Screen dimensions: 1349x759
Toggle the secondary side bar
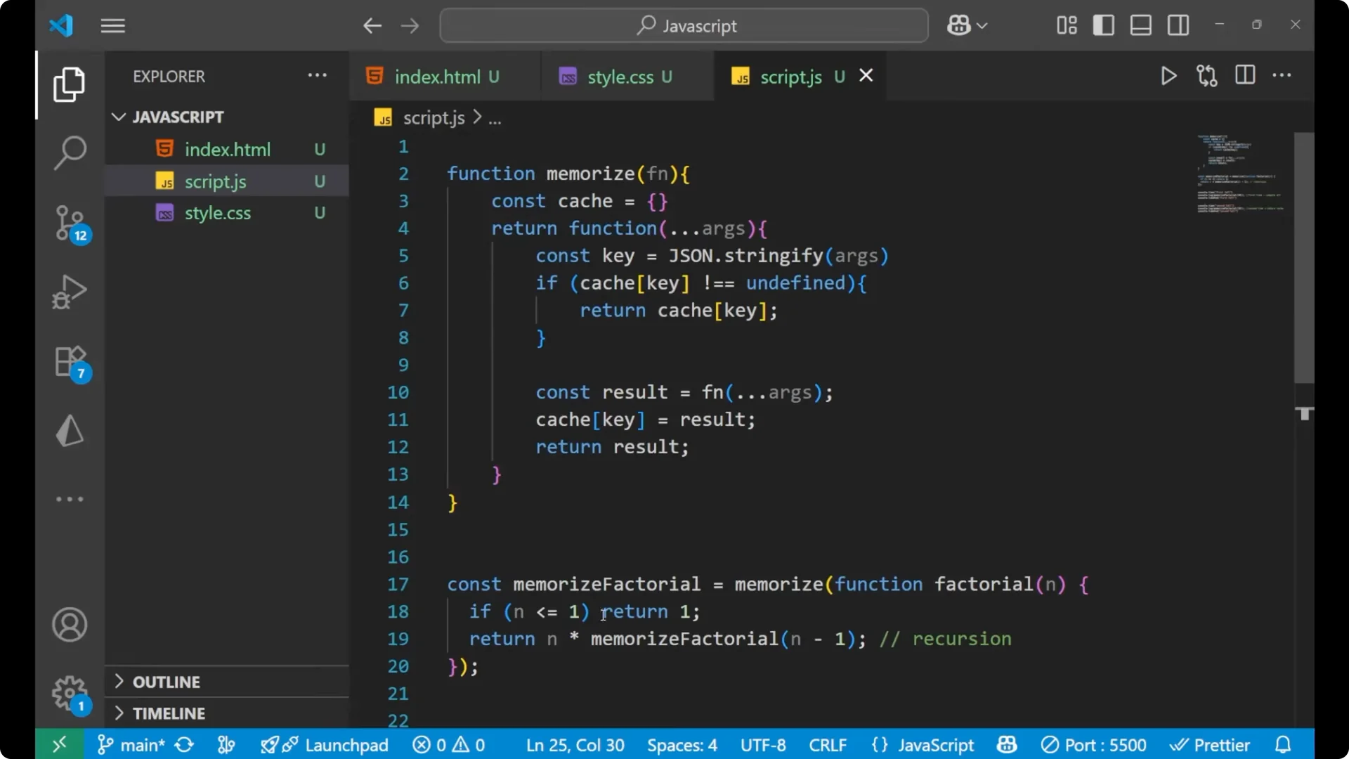(1178, 25)
